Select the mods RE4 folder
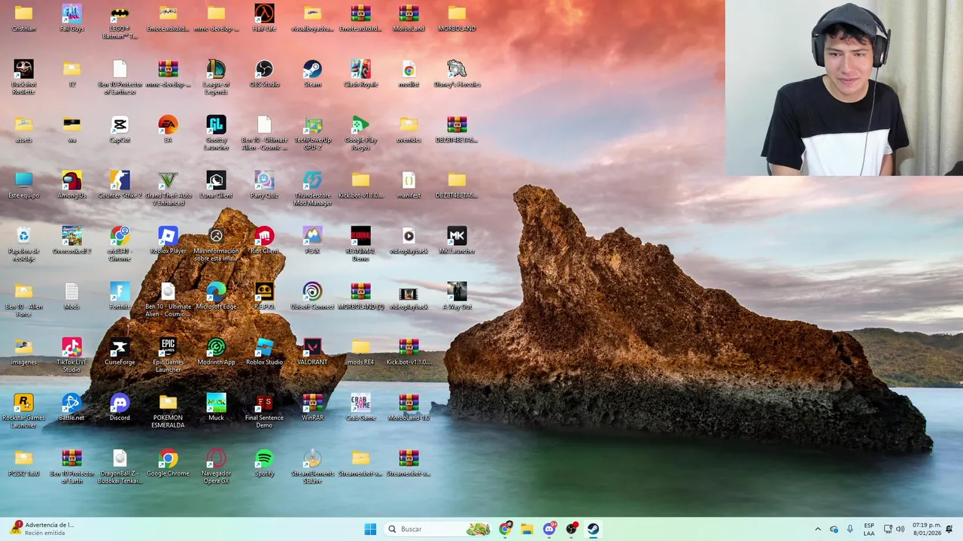 click(x=360, y=352)
